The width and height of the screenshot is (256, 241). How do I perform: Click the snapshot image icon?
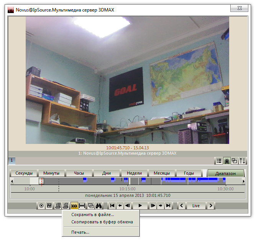[x=49, y=206]
